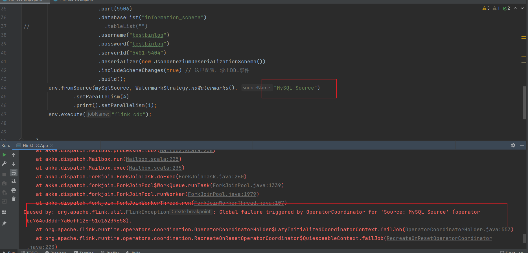Click the operator id bc764cd8ddf7a0cff126f51c16239658
Viewport: 528px width, 253px height.
(76, 221)
